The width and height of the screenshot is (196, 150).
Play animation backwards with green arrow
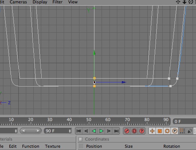coord(94,131)
